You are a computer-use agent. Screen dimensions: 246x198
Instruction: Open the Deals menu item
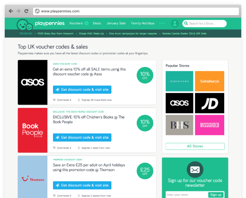pos(97,23)
